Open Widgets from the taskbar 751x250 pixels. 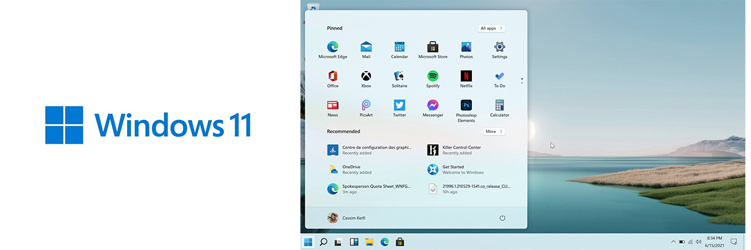(354, 242)
